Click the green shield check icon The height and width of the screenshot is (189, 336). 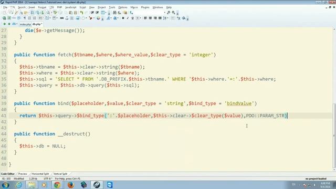(x=55, y=13)
